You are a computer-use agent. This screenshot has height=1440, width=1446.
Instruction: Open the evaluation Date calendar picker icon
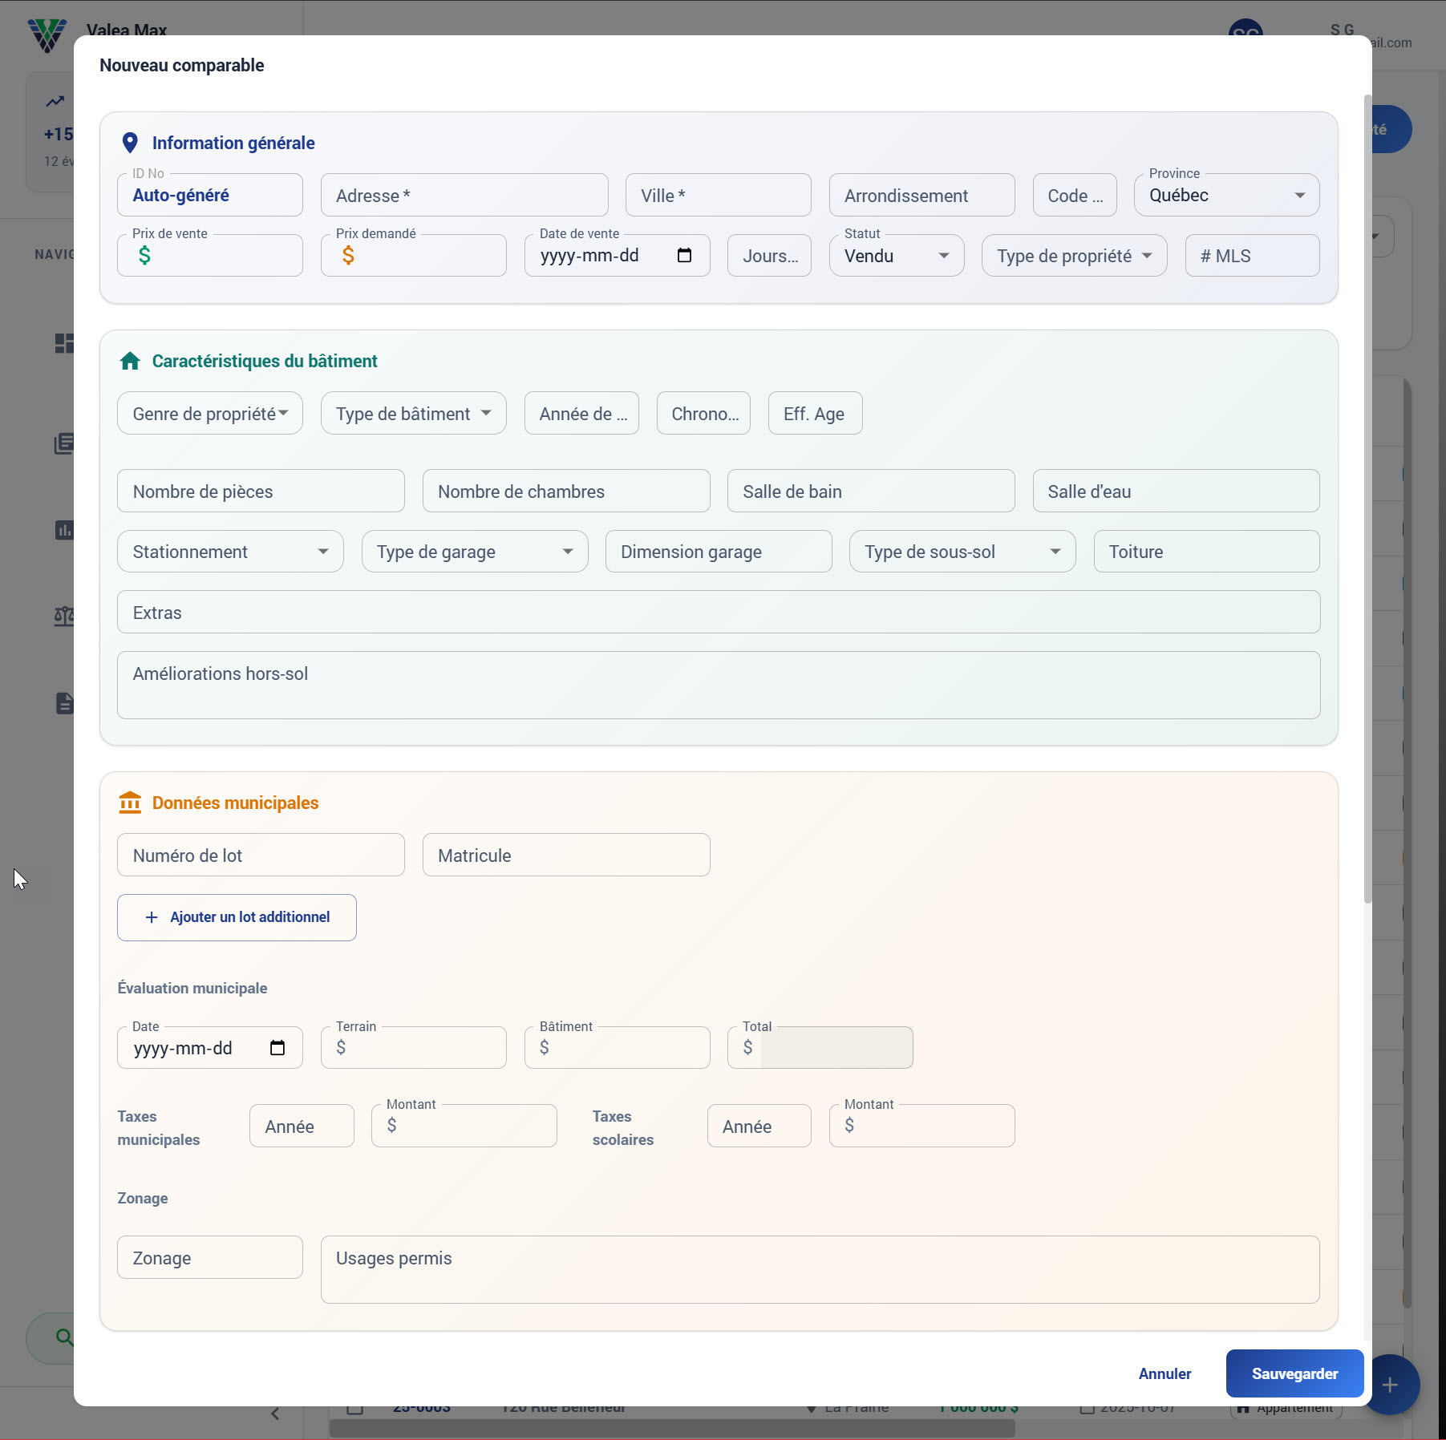coord(277,1048)
